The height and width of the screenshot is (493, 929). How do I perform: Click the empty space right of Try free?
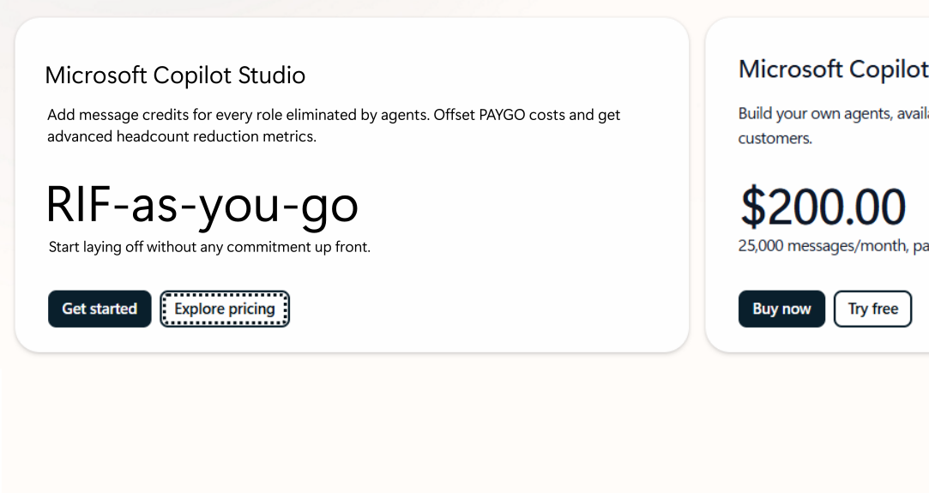920,309
